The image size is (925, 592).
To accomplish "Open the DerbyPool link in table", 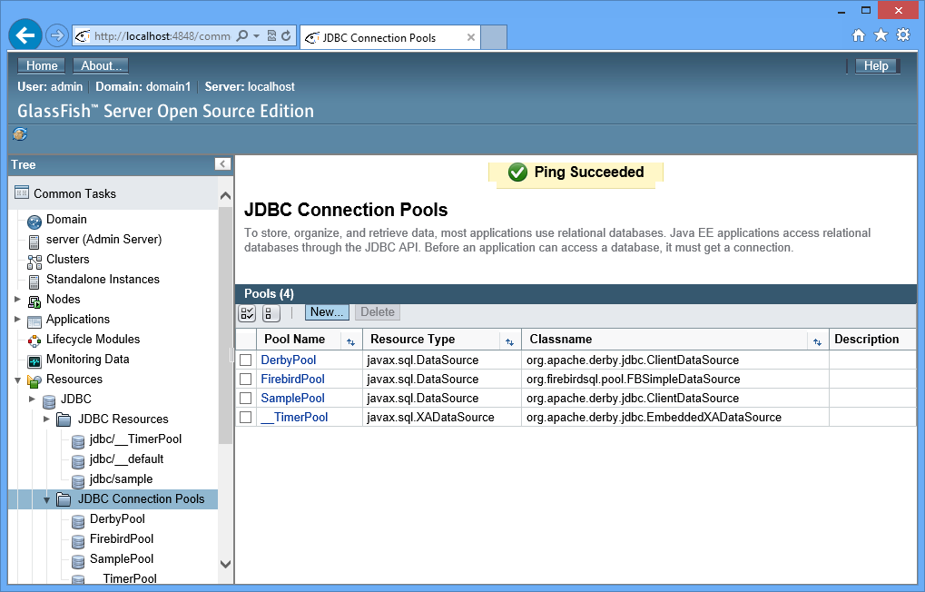I will coord(289,360).
